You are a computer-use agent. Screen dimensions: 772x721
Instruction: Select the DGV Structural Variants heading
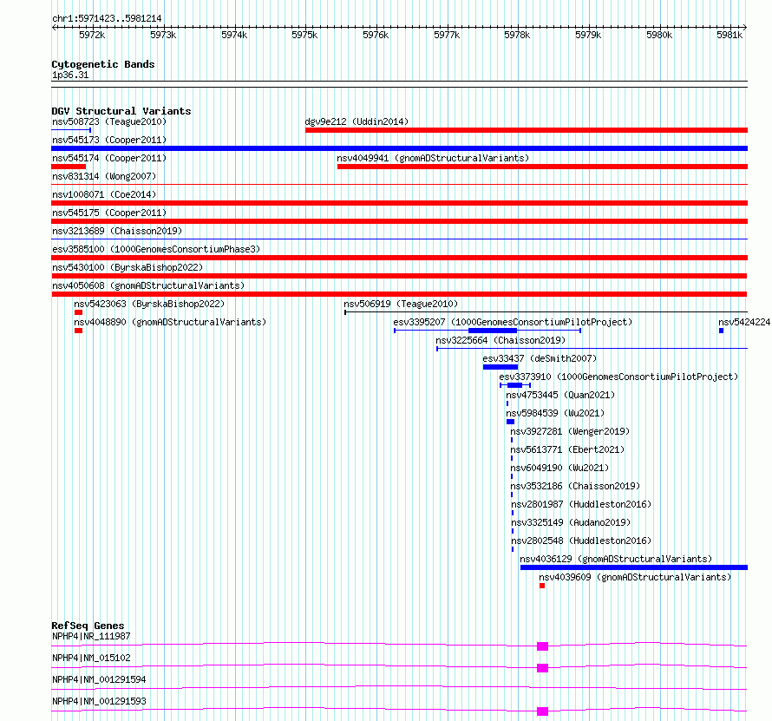[121, 111]
